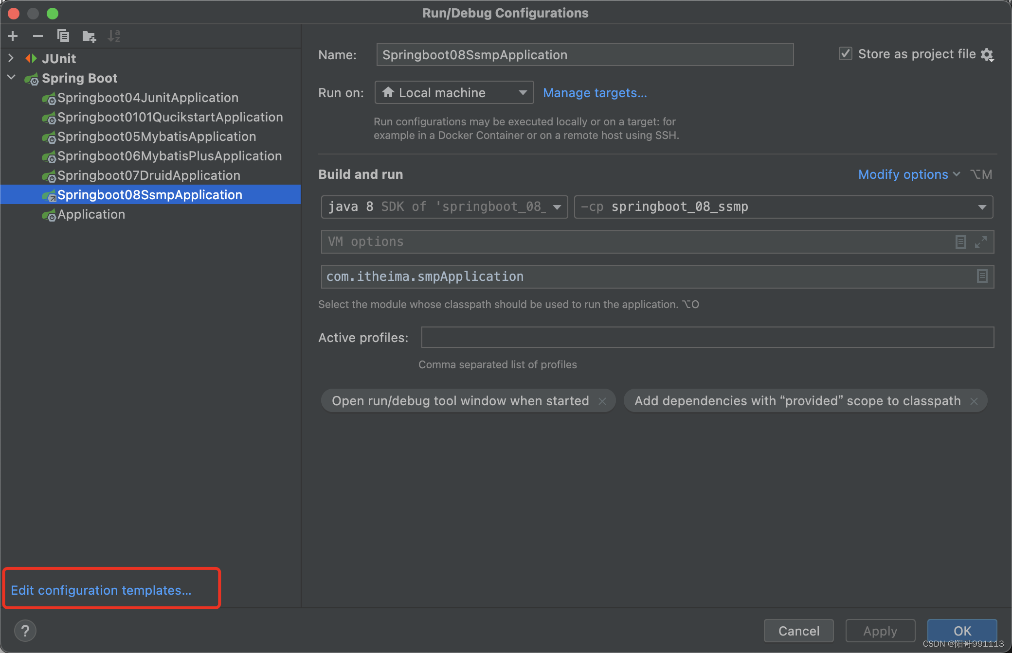This screenshot has height=653, width=1012.
Task: Click the Copy Configuration icon
Action: pos(63,36)
